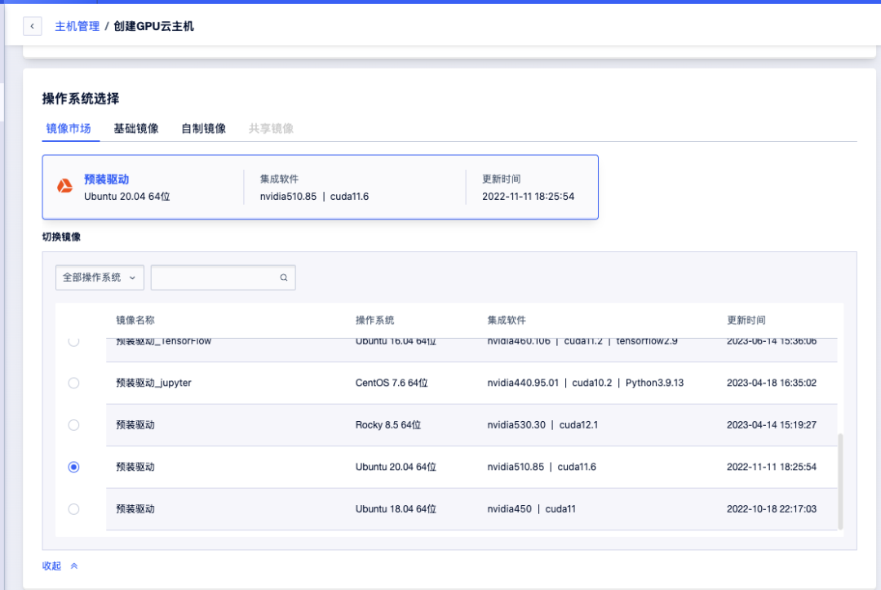This screenshot has width=881, height=590.
Task: Focus the image search input field
Action: point(223,277)
